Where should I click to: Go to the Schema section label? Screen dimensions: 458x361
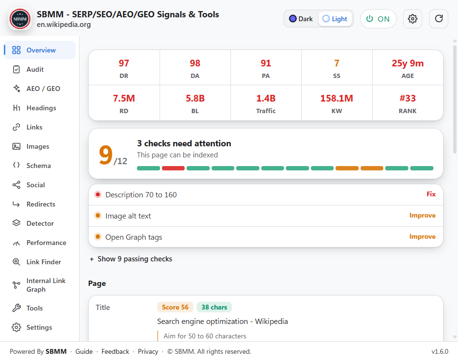tap(39, 166)
